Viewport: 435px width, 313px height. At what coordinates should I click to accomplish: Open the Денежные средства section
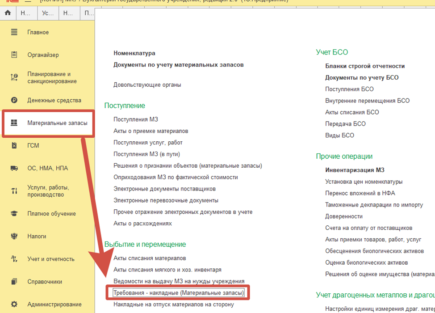click(54, 100)
